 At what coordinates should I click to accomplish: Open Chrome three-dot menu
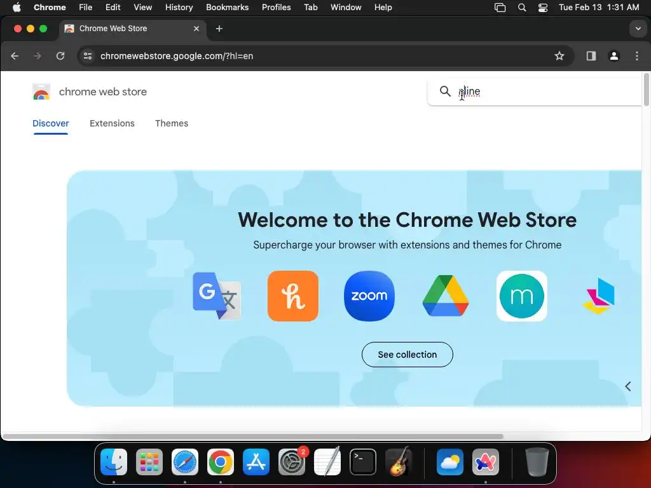[x=637, y=56]
